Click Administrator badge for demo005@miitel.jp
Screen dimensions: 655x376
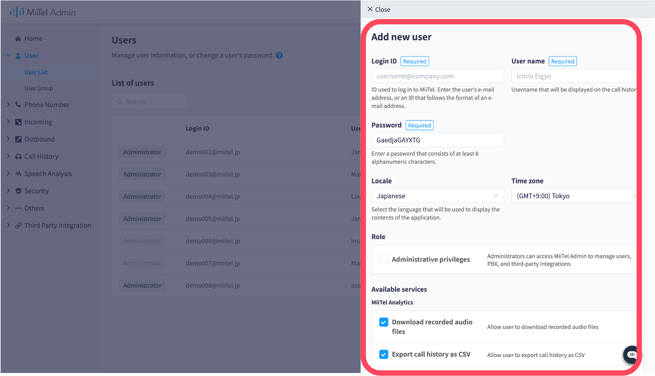[142, 219]
